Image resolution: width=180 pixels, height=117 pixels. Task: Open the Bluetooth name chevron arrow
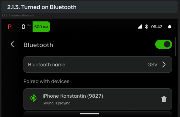tap(164, 65)
